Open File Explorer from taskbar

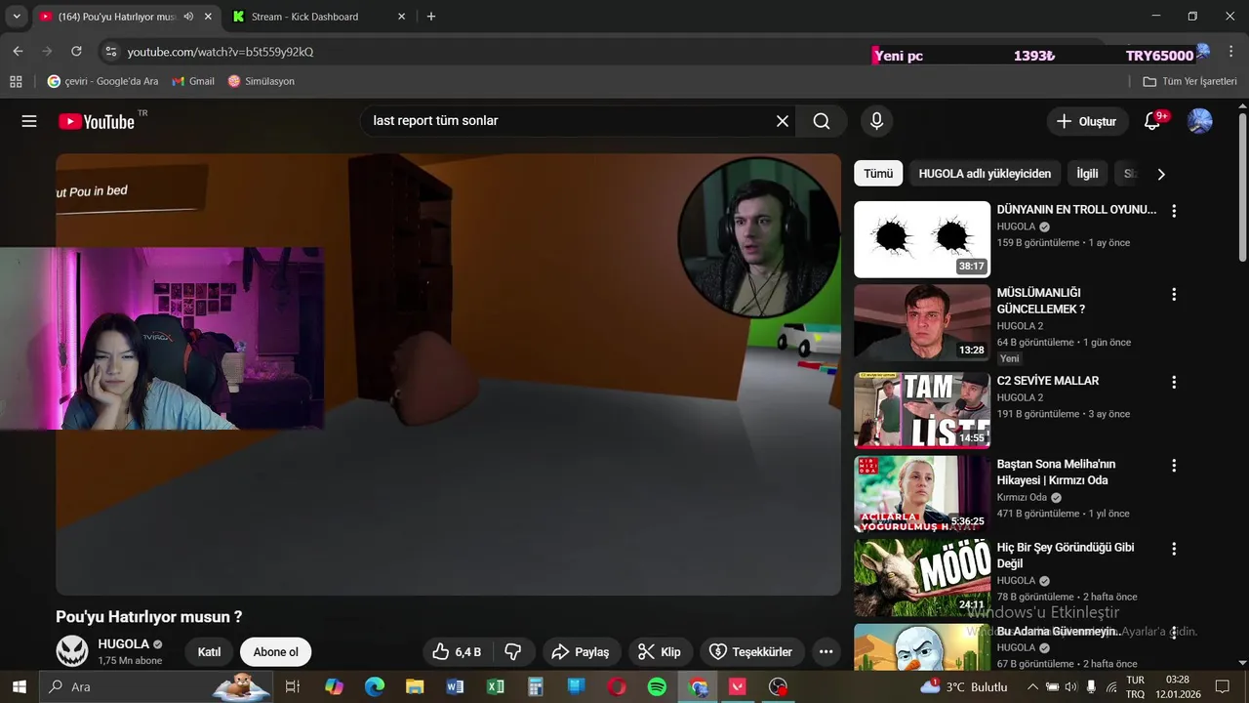[x=415, y=686]
